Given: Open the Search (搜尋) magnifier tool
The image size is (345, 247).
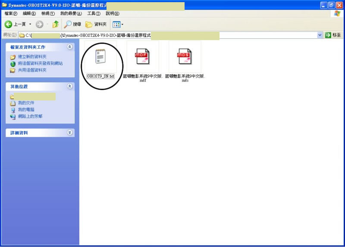Looking at the screenshot, I should pos(72,24).
